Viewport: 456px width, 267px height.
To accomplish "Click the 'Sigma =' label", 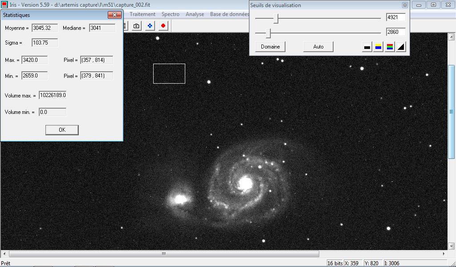I will coord(13,43).
